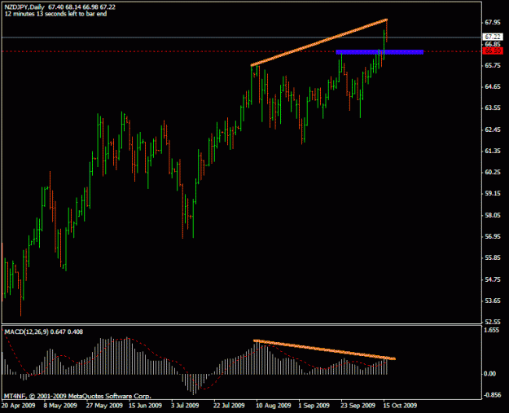Click the 63.55 price scale value
The image size is (509, 413).
pyautogui.click(x=492, y=108)
